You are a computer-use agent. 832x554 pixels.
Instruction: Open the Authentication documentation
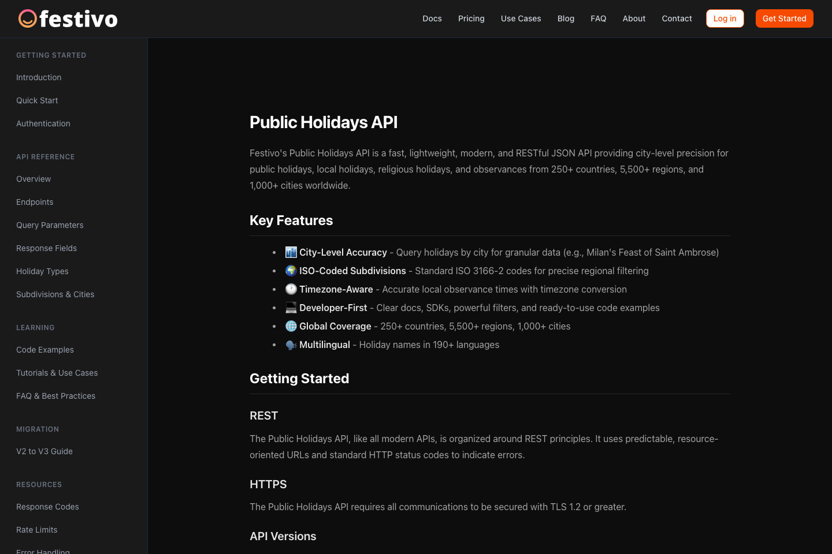click(x=43, y=123)
